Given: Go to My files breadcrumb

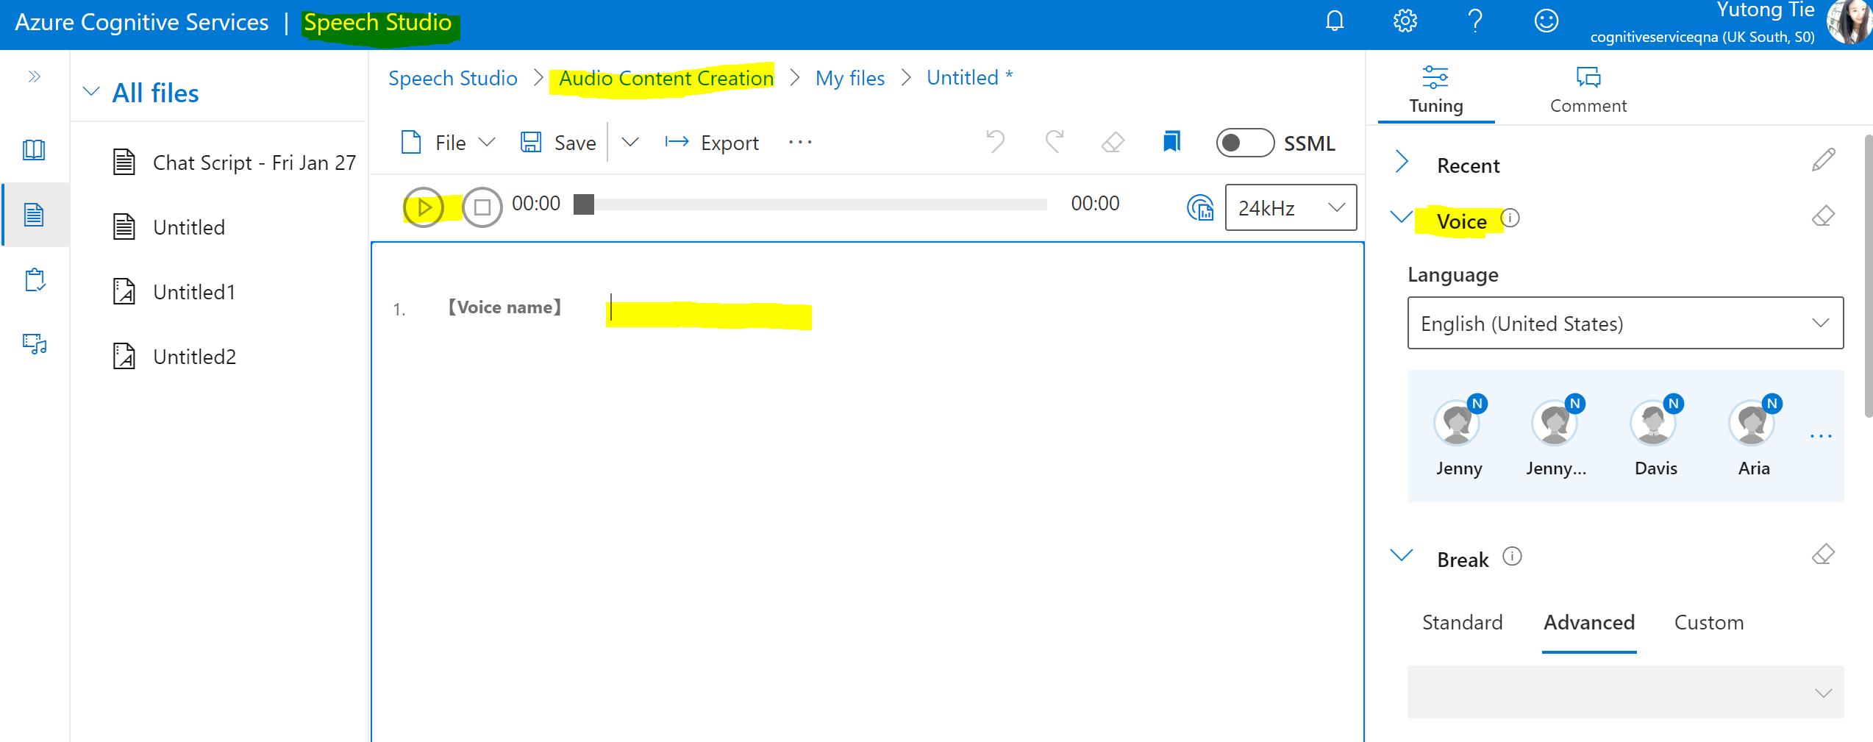Looking at the screenshot, I should click(849, 78).
